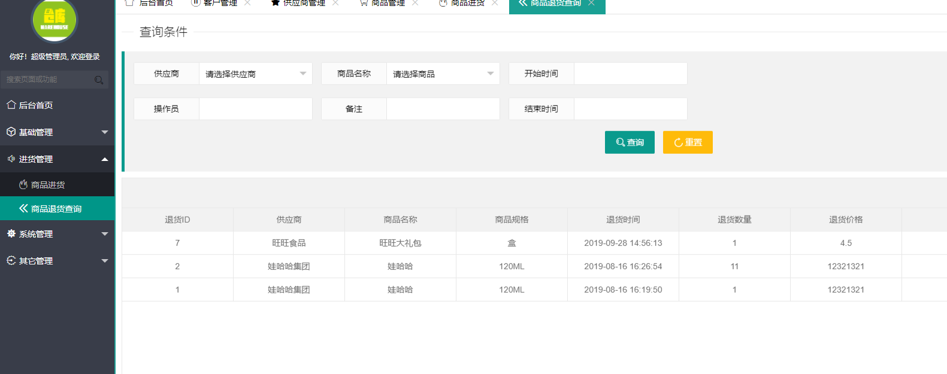The height and width of the screenshot is (374, 947).
Task: Click the 查询 search button
Action: [x=630, y=142]
